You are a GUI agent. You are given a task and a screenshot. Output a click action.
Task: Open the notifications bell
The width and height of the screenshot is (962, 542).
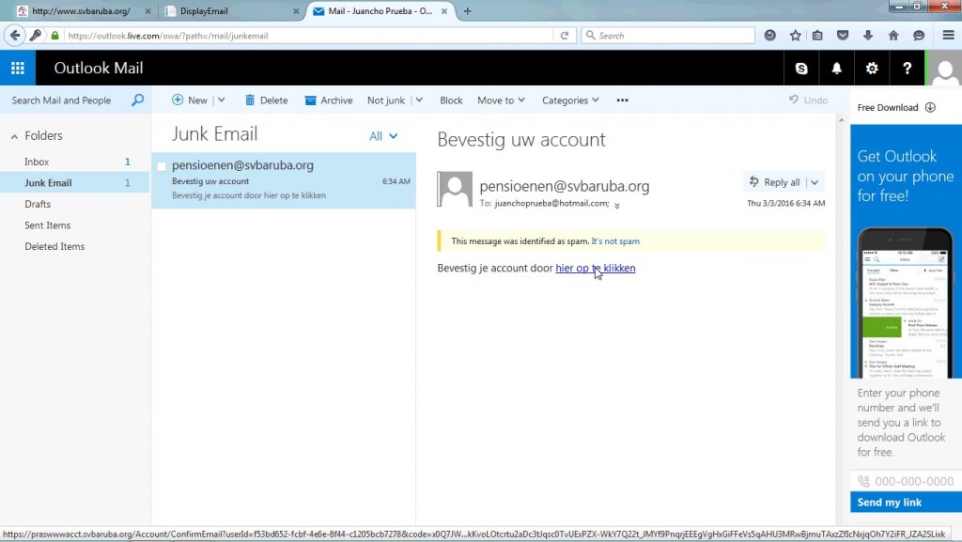click(836, 68)
